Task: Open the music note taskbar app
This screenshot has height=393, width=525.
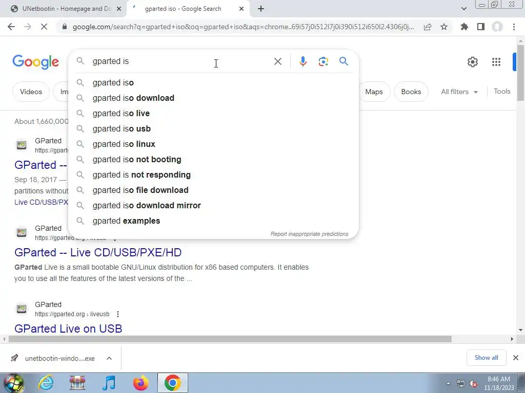Action: [x=109, y=383]
